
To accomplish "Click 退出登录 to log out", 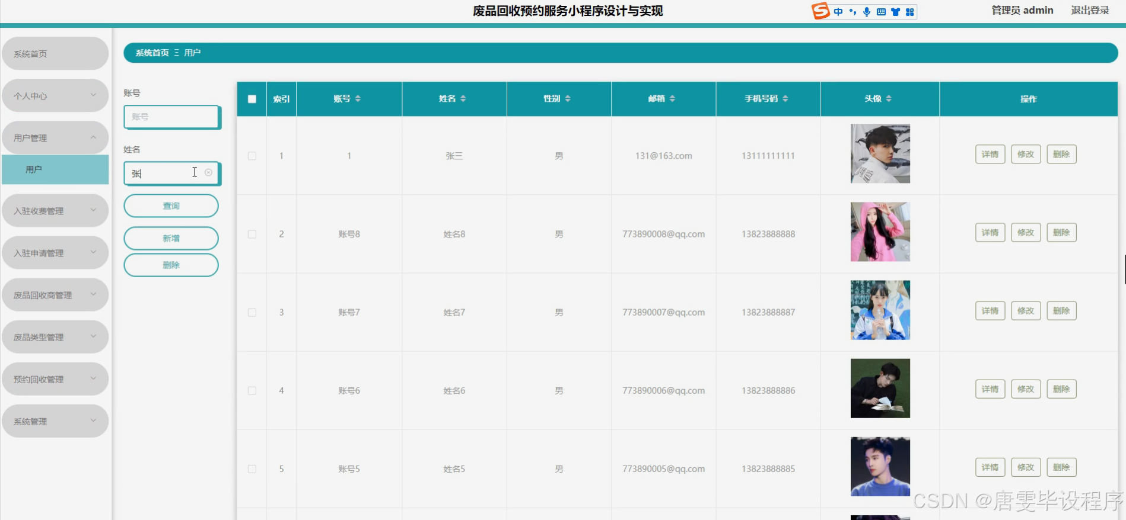I will coord(1090,10).
